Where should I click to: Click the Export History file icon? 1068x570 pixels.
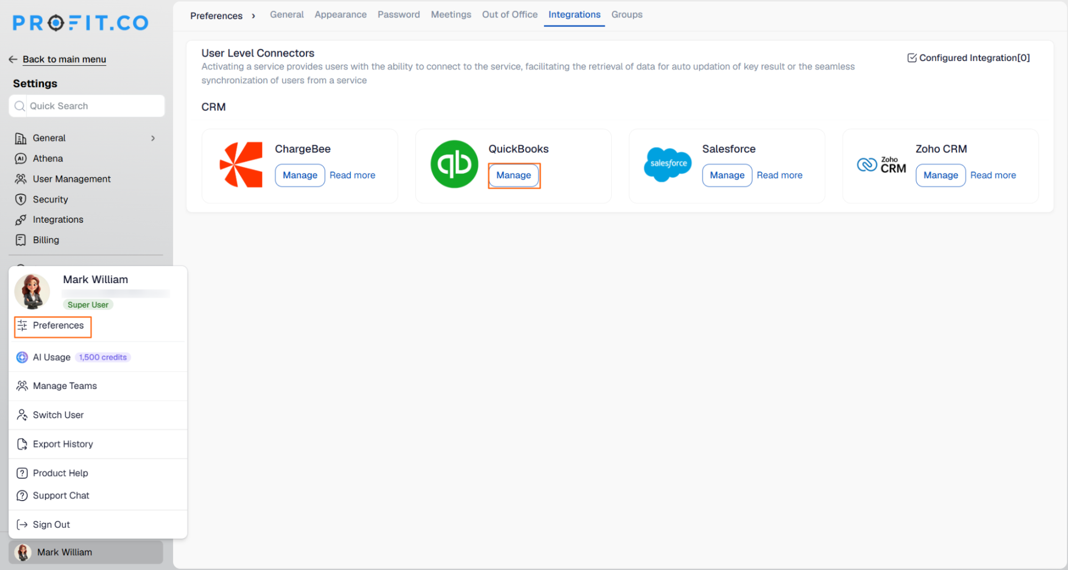(22, 444)
